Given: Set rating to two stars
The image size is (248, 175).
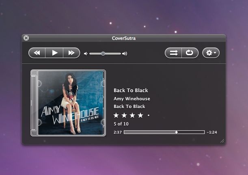Looking at the screenshot, I should click(124, 115).
